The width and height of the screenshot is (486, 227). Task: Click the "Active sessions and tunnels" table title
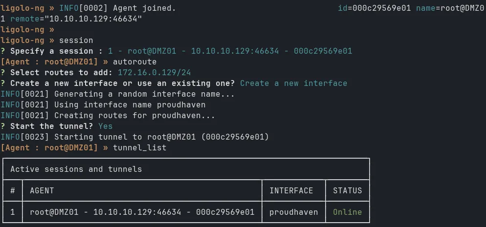click(x=76, y=169)
